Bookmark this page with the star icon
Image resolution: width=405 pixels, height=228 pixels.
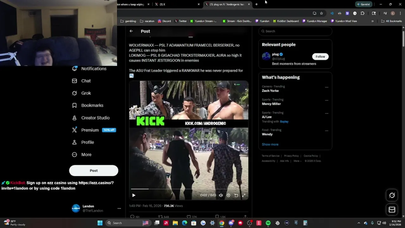pyautogui.click(x=321, y=13)
